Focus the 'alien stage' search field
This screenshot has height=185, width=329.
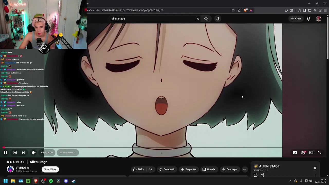(x=153, y=18)
